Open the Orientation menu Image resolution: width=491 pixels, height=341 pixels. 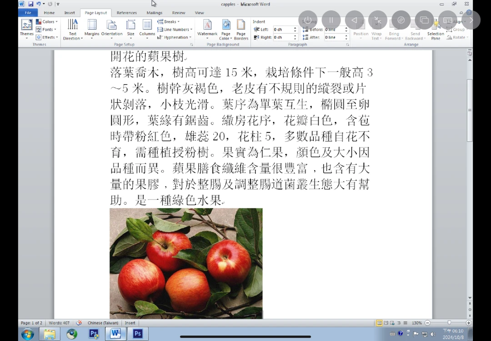(112, 29)
